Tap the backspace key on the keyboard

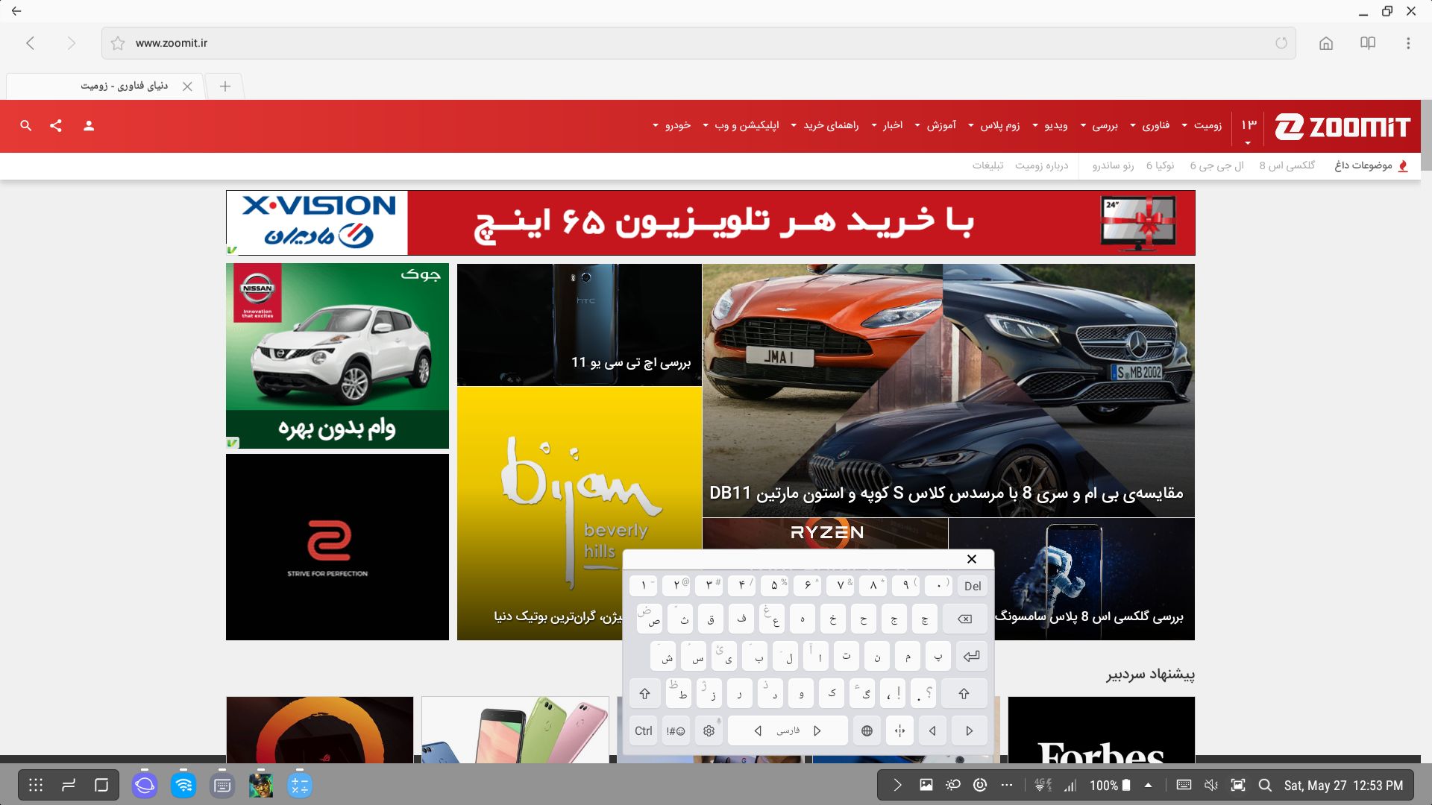tap(964, 619)
